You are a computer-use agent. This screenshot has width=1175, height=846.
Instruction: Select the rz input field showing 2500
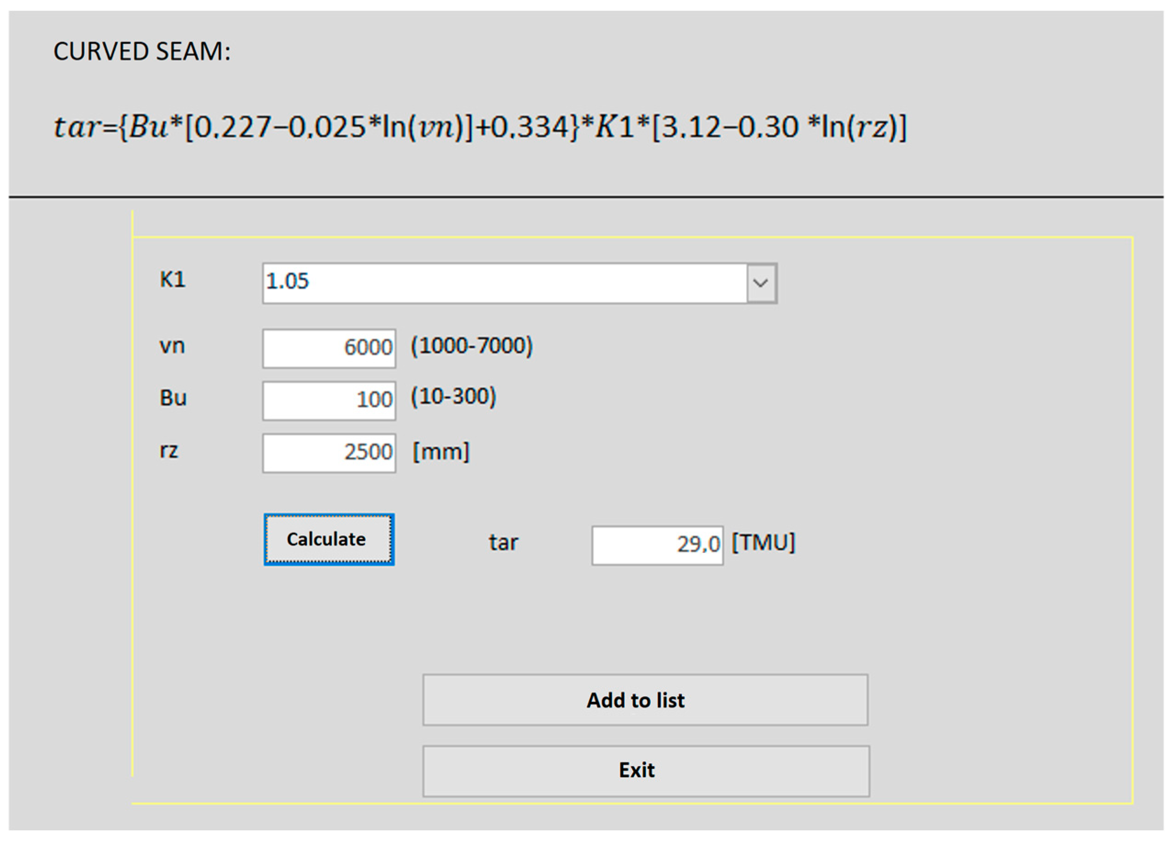tap(329, 453)
